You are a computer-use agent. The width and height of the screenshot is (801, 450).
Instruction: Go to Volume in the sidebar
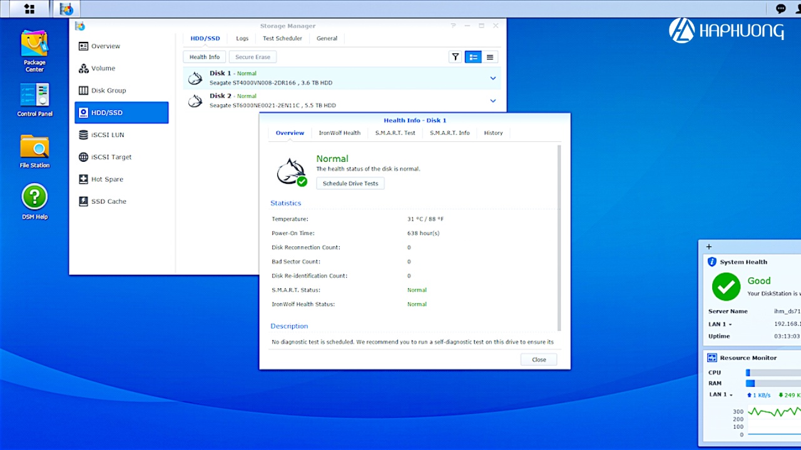[121, 68]
